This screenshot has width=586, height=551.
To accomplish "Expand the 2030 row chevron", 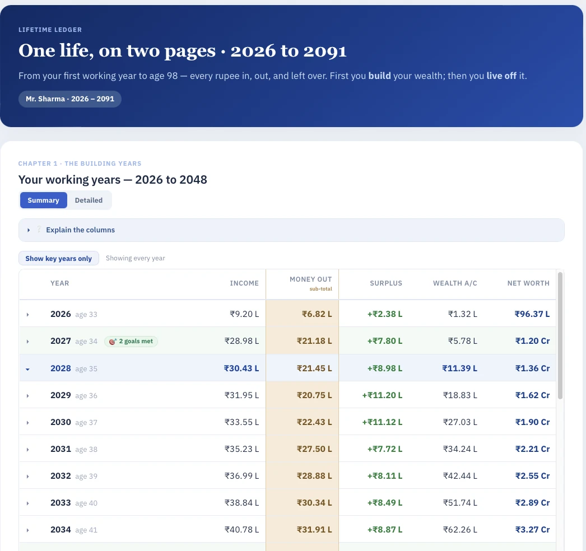I will click(27, 423).
